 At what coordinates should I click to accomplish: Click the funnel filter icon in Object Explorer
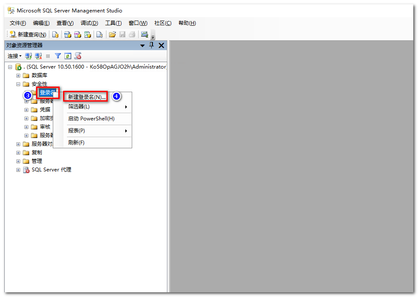coord(58,56)
